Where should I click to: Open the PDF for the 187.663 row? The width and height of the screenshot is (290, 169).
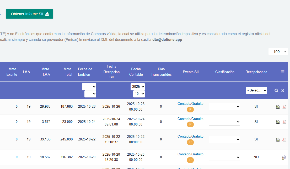(284, 107)
